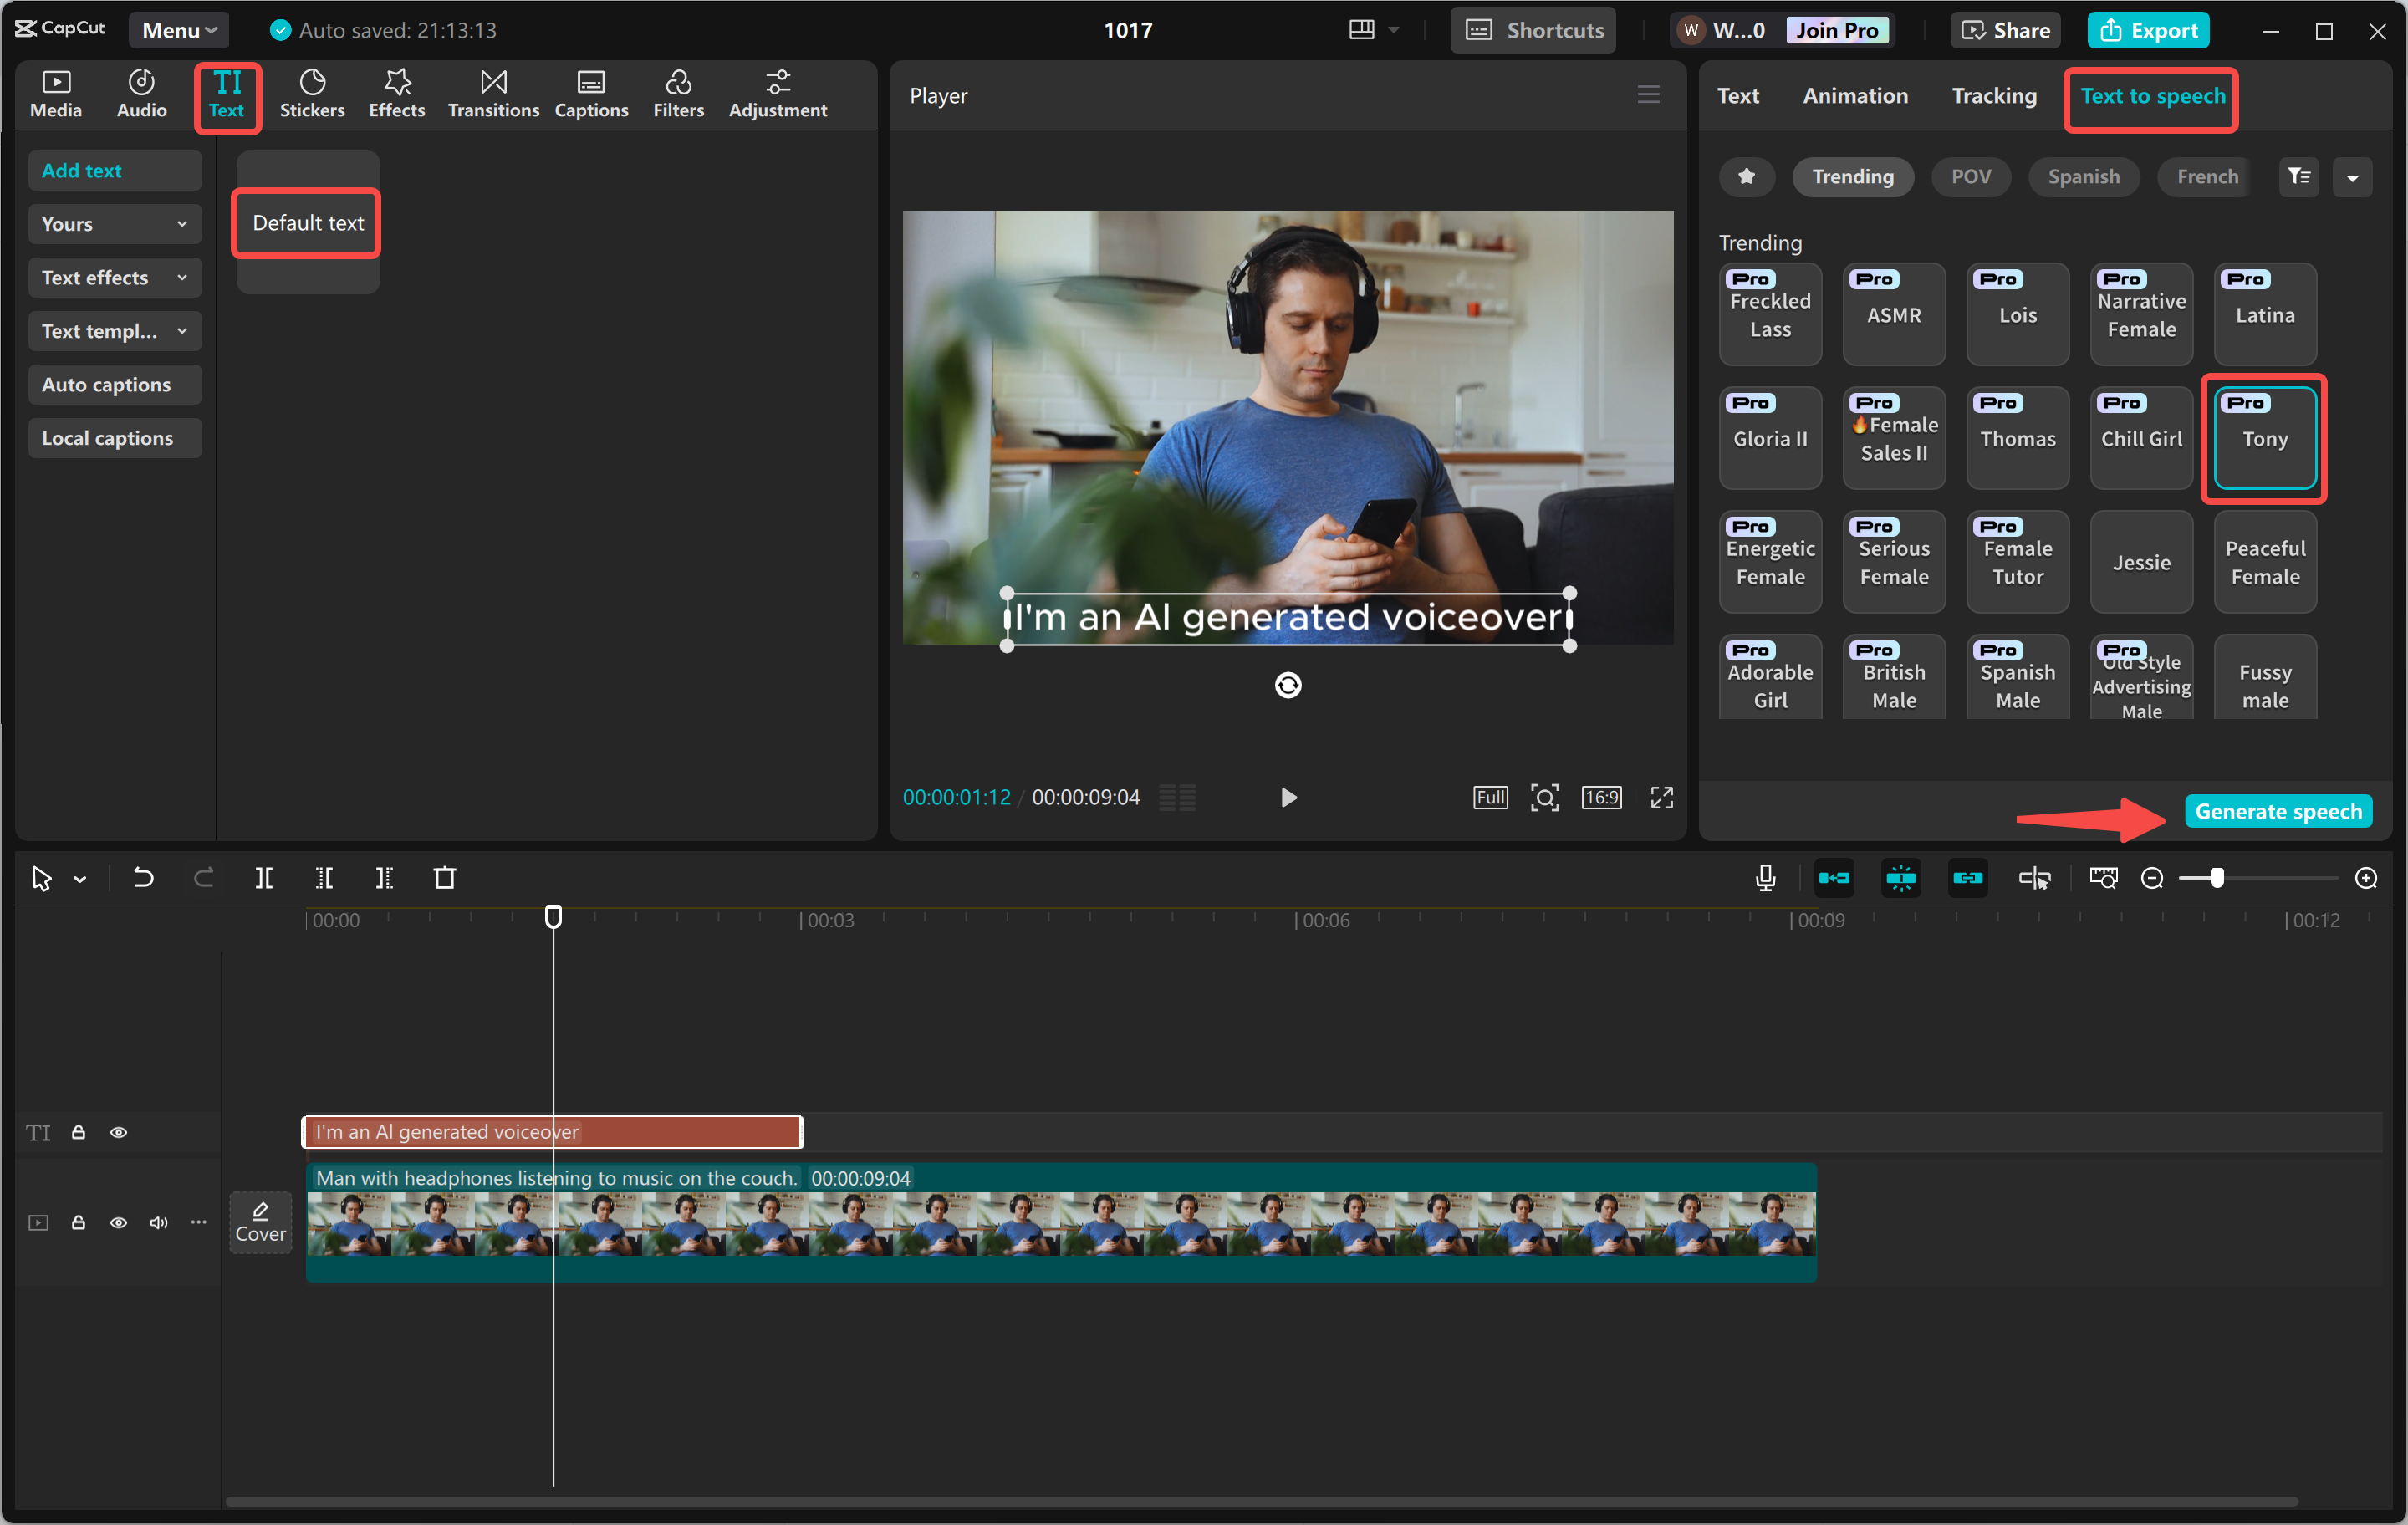The image size is (2408, 1525).
Task: Open the video track more options
Action: [x=198, y=1222]
